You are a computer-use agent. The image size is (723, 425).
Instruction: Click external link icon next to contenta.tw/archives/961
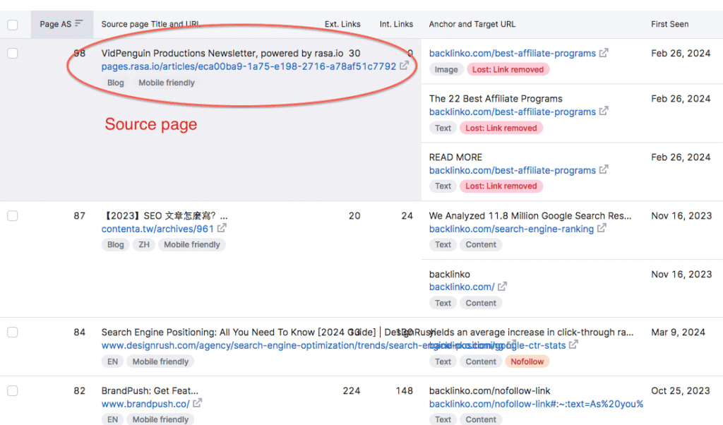222,229
